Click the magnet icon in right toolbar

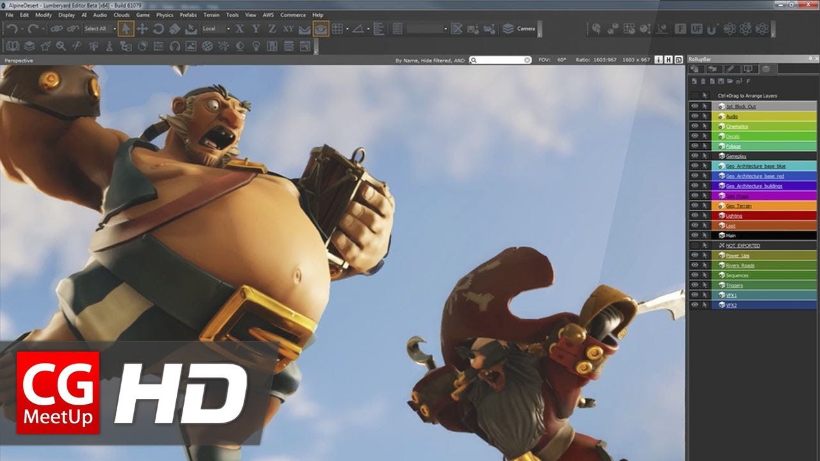(712, 29)
